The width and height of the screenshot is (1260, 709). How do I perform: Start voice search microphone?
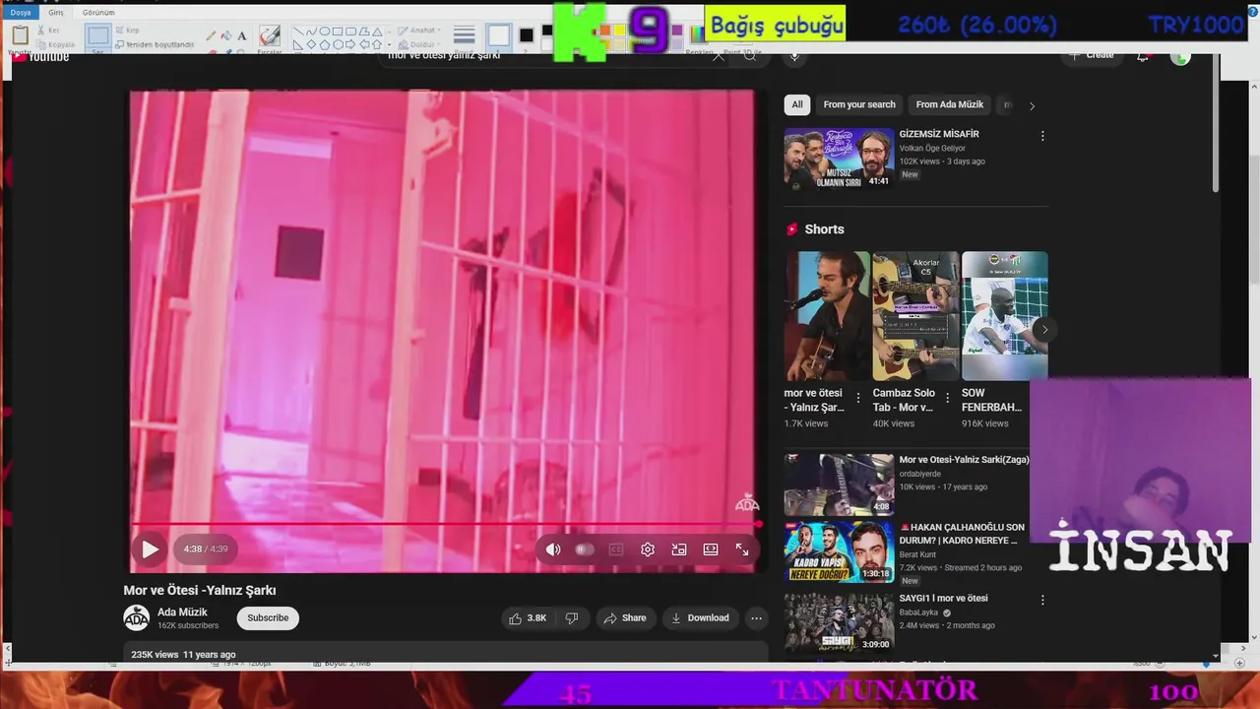tap(794, 56)
